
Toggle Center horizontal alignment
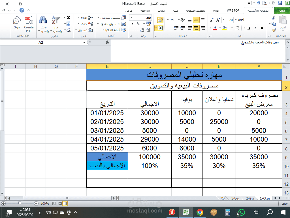[x=196, y=28]
